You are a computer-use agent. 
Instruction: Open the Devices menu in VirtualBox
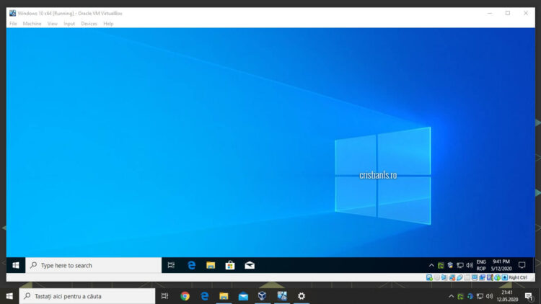(x=89, y=24)
